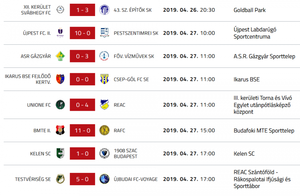Click the Újbudai FC-Voyage logo

[104, 179]
